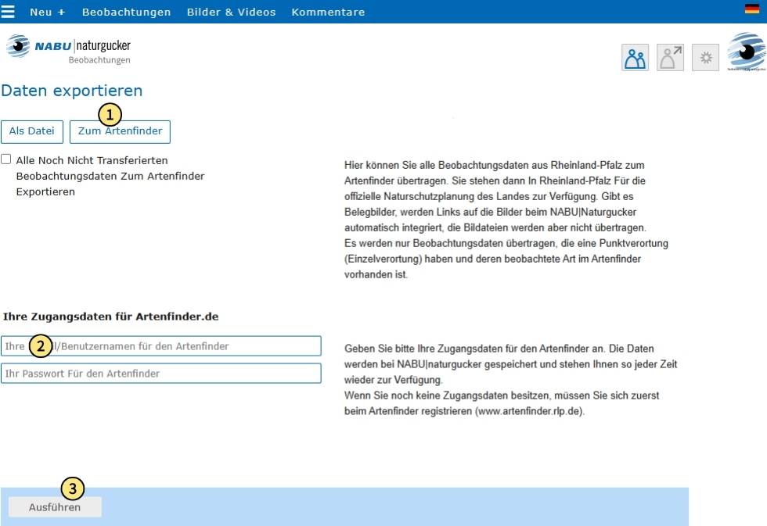Open the hamburger menu icon
This screenshot has width=767, height=526.
point(7,12)
